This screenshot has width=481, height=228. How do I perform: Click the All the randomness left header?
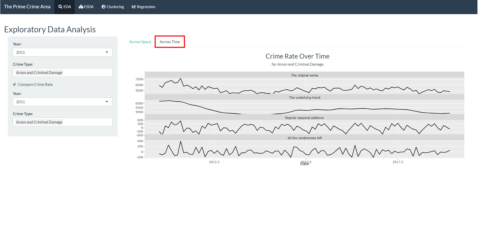tap(305, 138)
